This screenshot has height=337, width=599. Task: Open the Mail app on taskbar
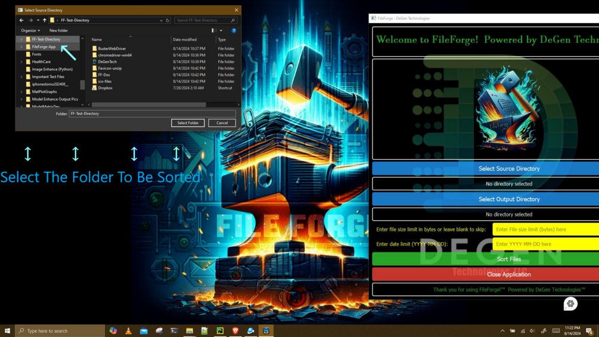coord(144,331)
